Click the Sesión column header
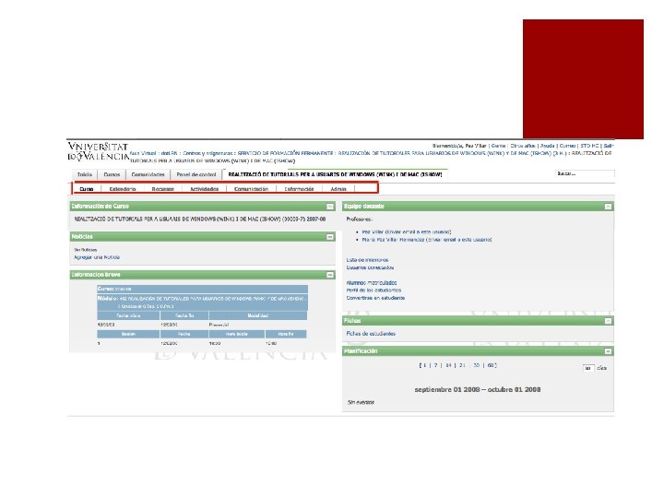This screenshot has width=664, height=498. tap(128, 334)
